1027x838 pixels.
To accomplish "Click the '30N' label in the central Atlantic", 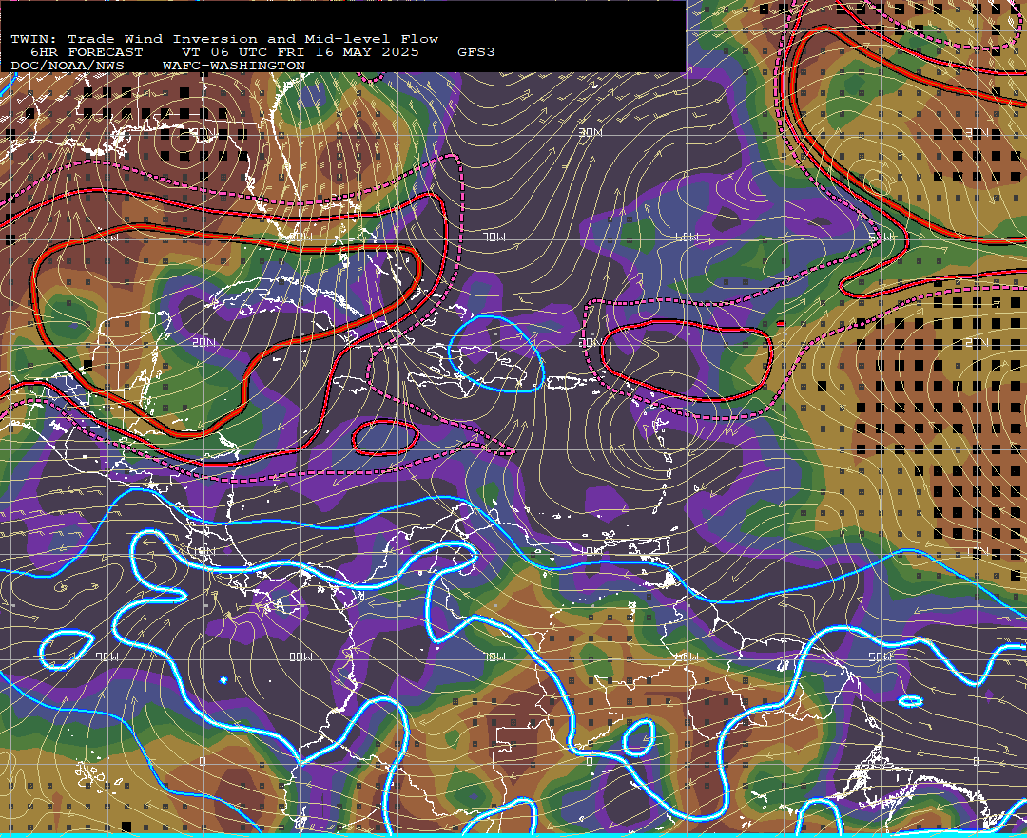I will pos(591,133).
